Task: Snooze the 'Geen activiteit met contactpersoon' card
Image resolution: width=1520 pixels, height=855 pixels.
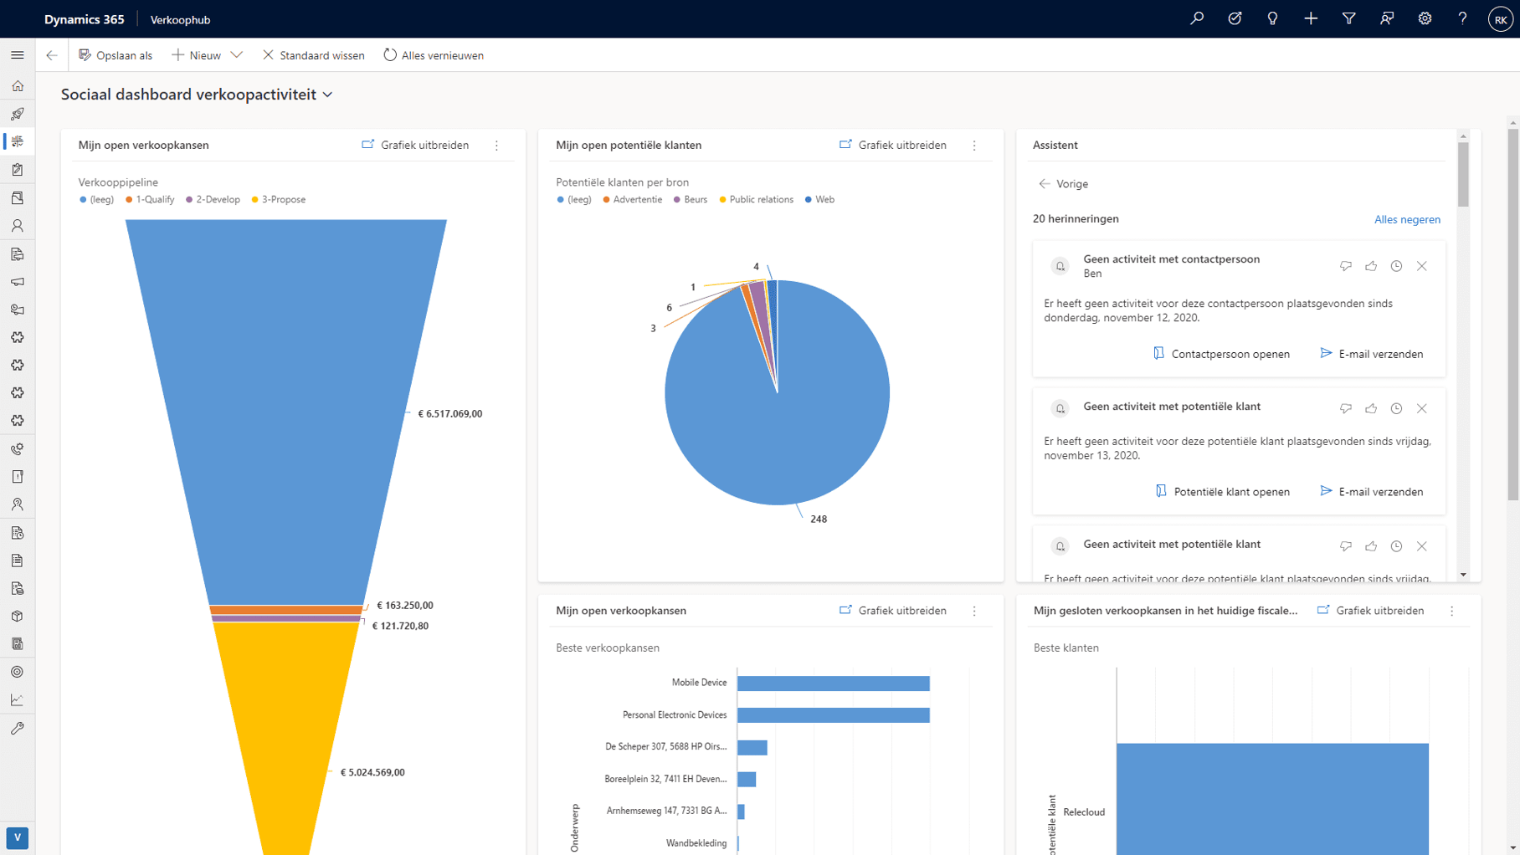Action: (1396, 266)
